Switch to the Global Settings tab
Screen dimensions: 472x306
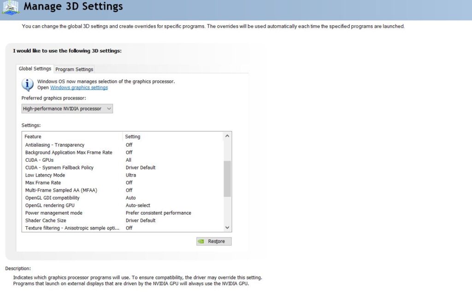35,69
